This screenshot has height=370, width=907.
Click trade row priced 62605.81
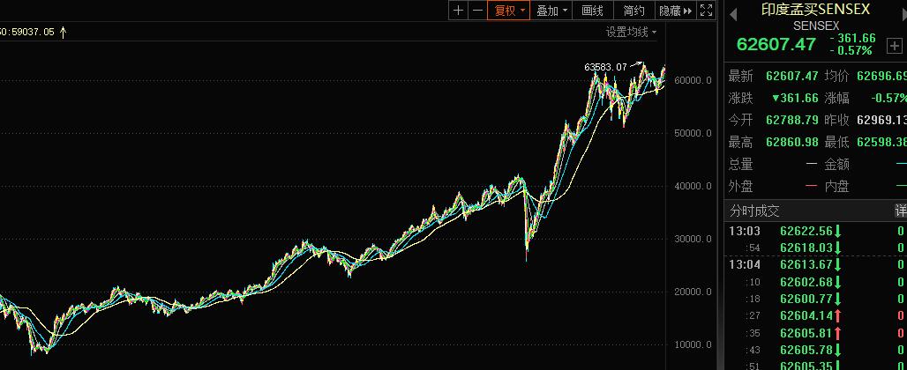815,333
